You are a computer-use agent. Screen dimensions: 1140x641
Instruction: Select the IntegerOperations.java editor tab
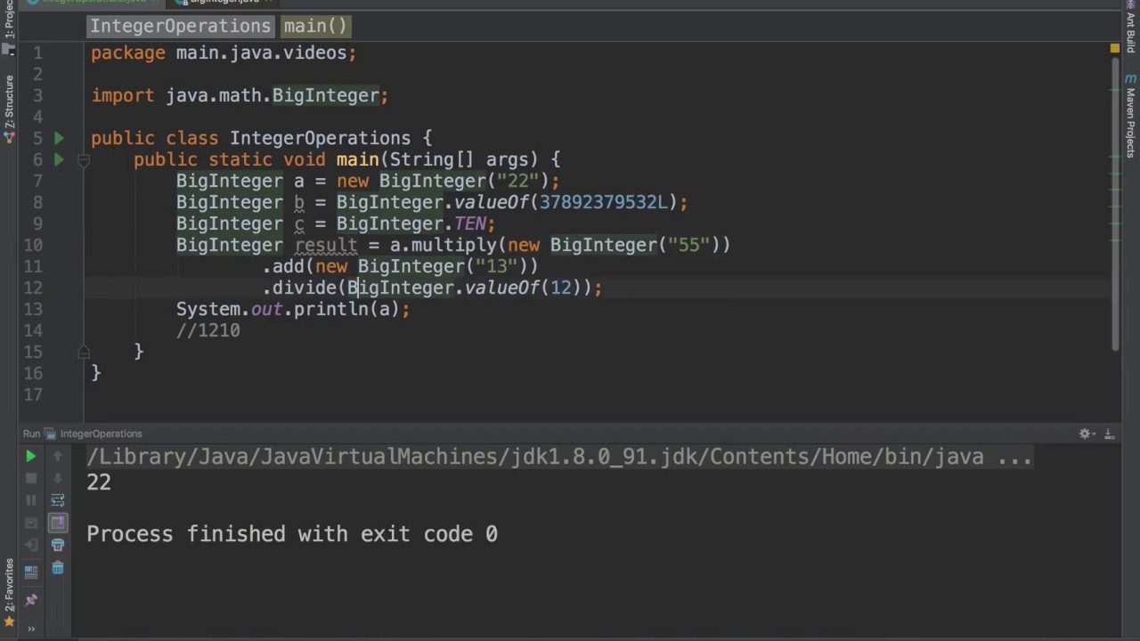click(x=94, y=2)
